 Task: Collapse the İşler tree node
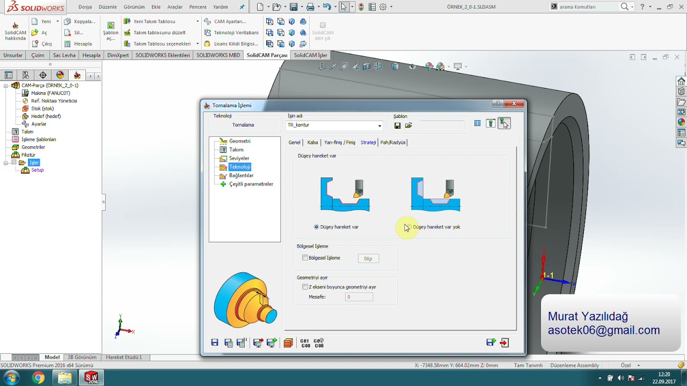tap(6, 162)
